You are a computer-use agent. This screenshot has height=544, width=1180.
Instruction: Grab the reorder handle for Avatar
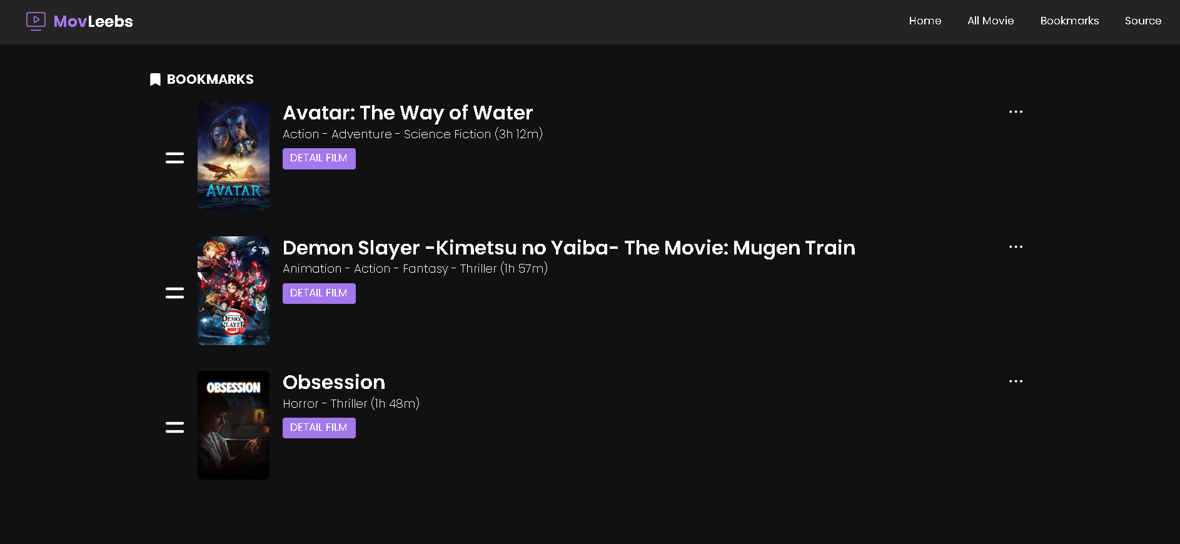[174, 158]
